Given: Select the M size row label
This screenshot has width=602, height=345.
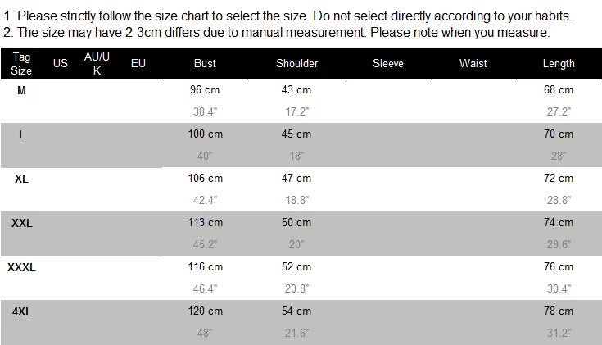Looking at the screenshot, I should point(21,90).
